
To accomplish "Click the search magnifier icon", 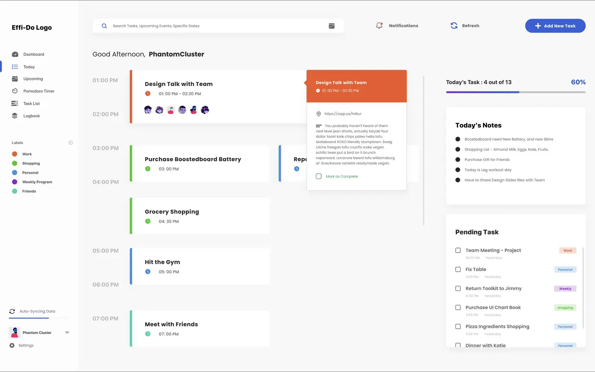I will [104, 26].
